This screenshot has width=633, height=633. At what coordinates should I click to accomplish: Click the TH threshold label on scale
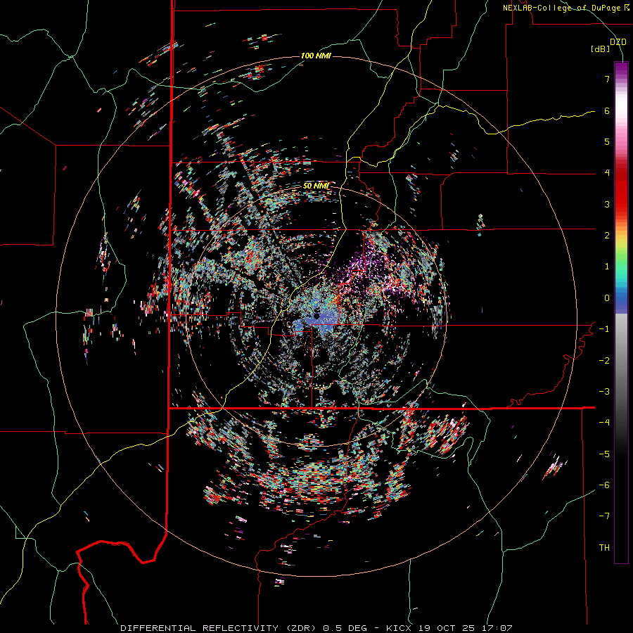(x=604, y=548)
